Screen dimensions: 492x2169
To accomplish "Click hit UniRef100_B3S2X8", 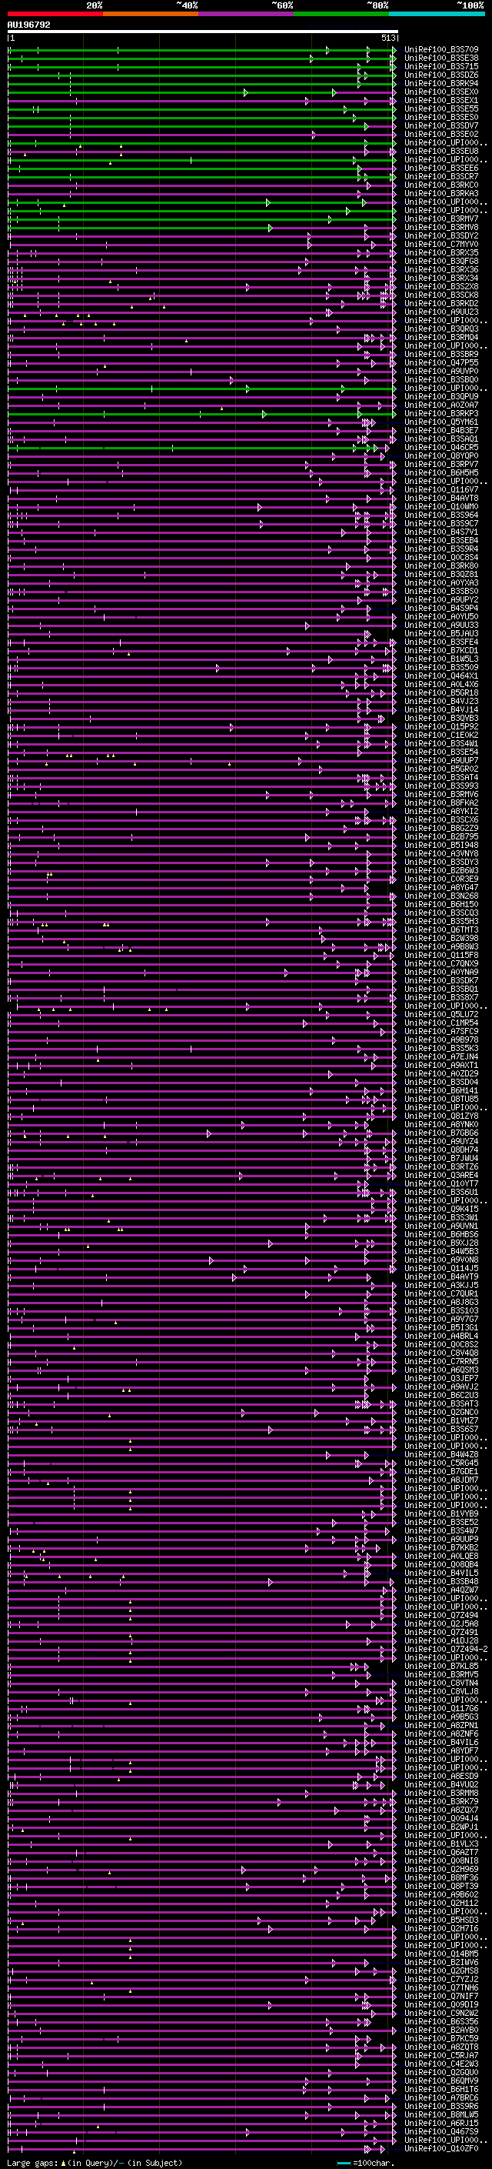I will pyautogui.click(x=441, y=286).
